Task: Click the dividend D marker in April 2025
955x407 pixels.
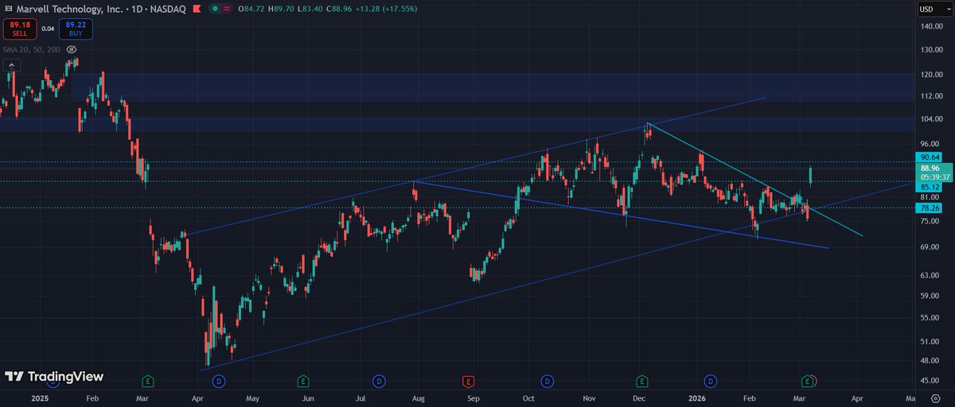Action: (219, 382)
